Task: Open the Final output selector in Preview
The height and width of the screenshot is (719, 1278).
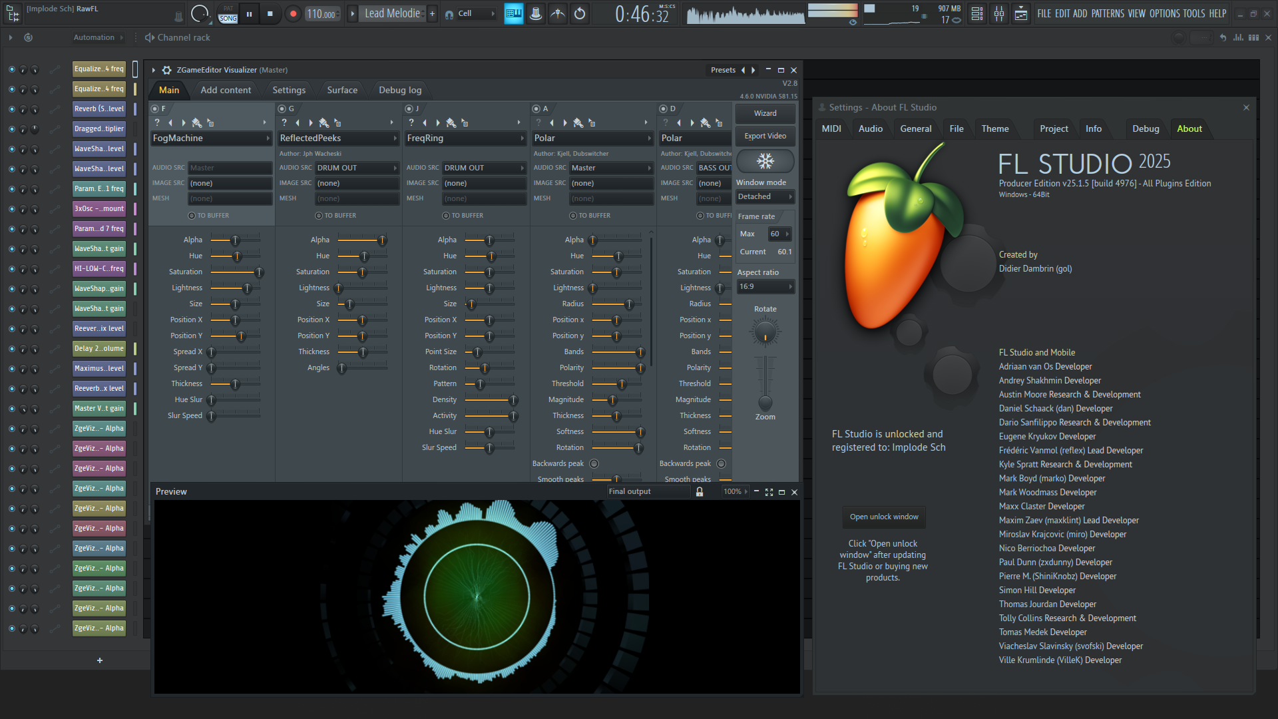Action: [x=649, y=492]
